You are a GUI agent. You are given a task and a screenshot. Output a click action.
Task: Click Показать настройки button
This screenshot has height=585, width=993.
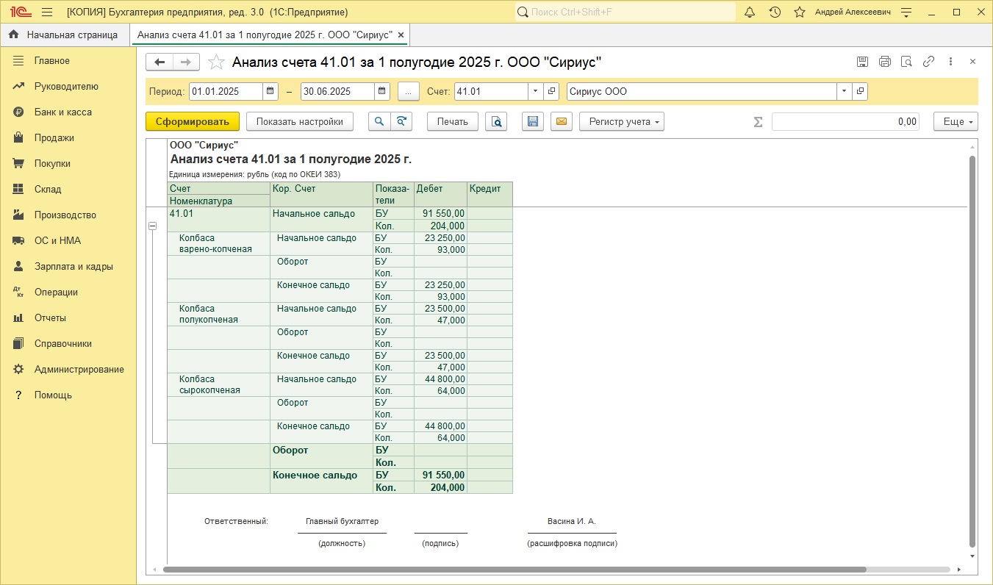point(300,122)
